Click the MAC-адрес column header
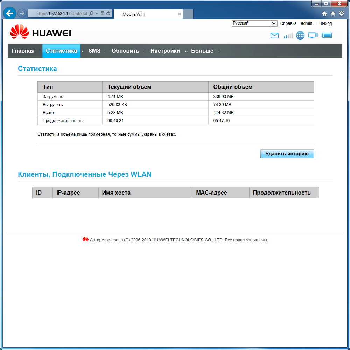 (x=221, y=192)
